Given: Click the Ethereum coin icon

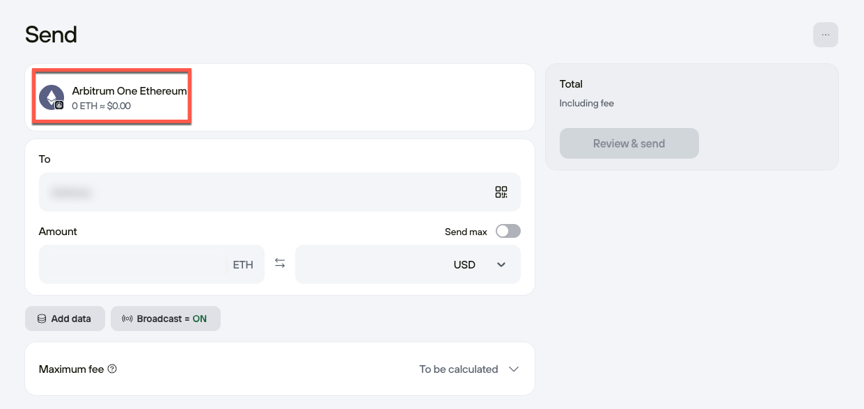Looking at the screenshot, I should pos(50,97).
